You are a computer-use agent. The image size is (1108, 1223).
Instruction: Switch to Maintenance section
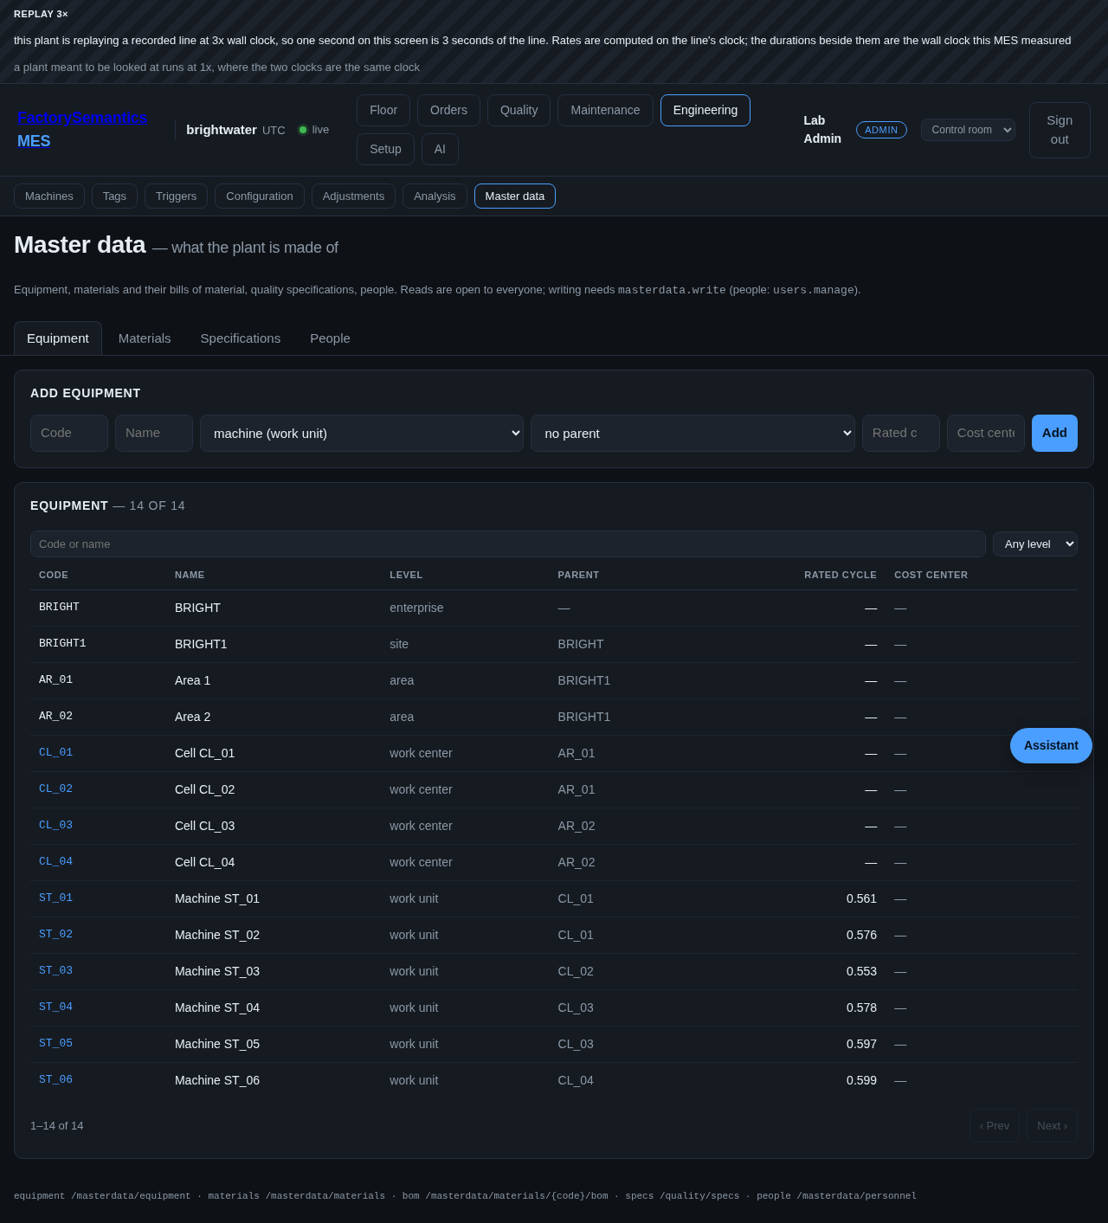pos(605,110)
